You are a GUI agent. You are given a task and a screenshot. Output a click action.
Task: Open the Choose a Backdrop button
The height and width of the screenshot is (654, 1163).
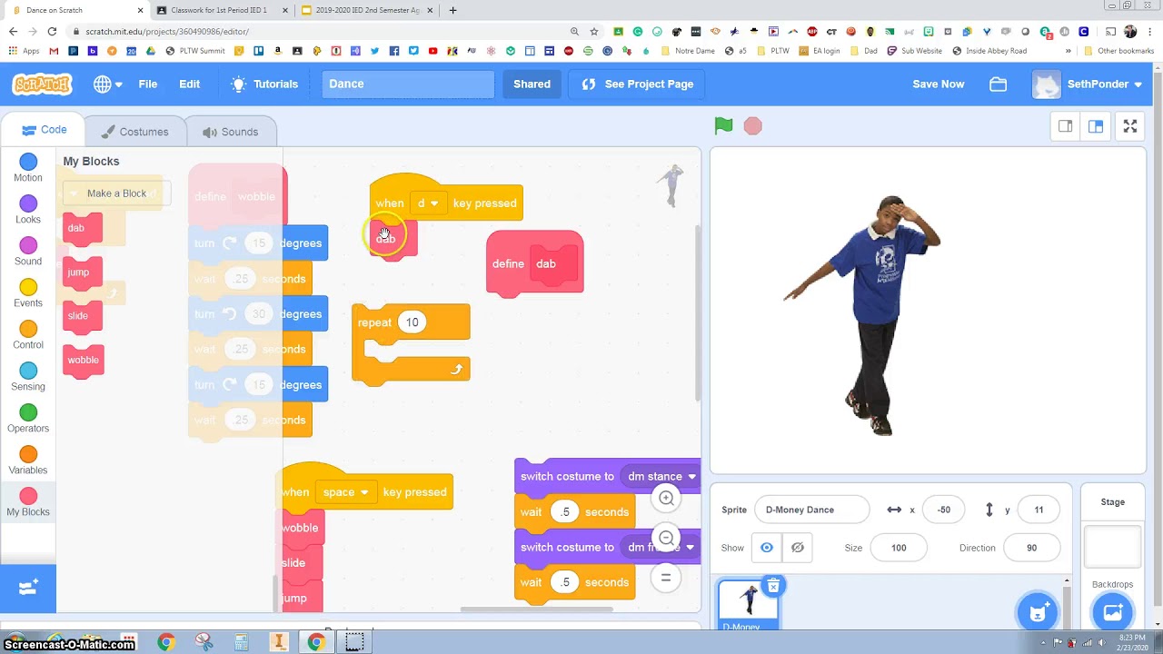1112,612
